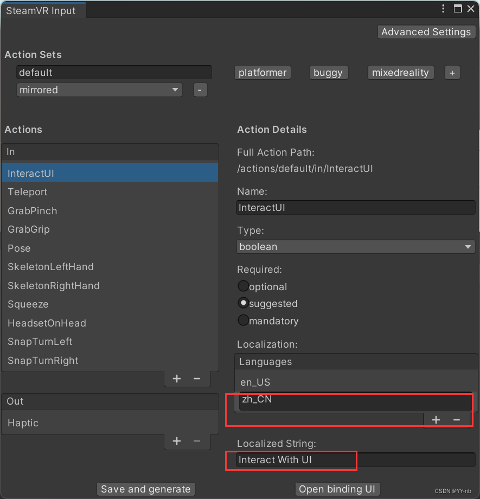480x499 pixels.
Task: Select the GrabGrip action
Action: click(x=110, y=229)
